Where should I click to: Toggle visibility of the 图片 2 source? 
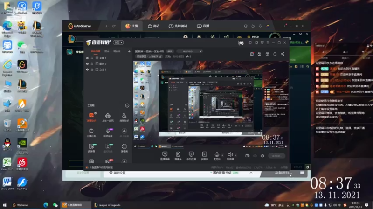[x=87, y=64]
